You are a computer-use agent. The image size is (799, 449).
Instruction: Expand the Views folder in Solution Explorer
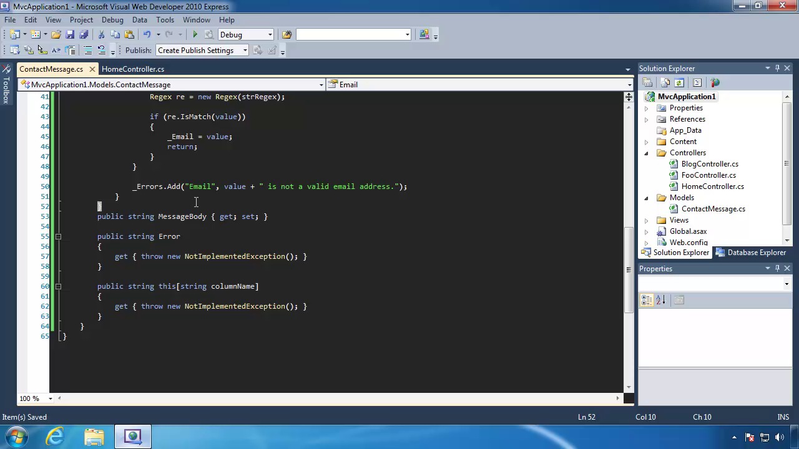646,220
